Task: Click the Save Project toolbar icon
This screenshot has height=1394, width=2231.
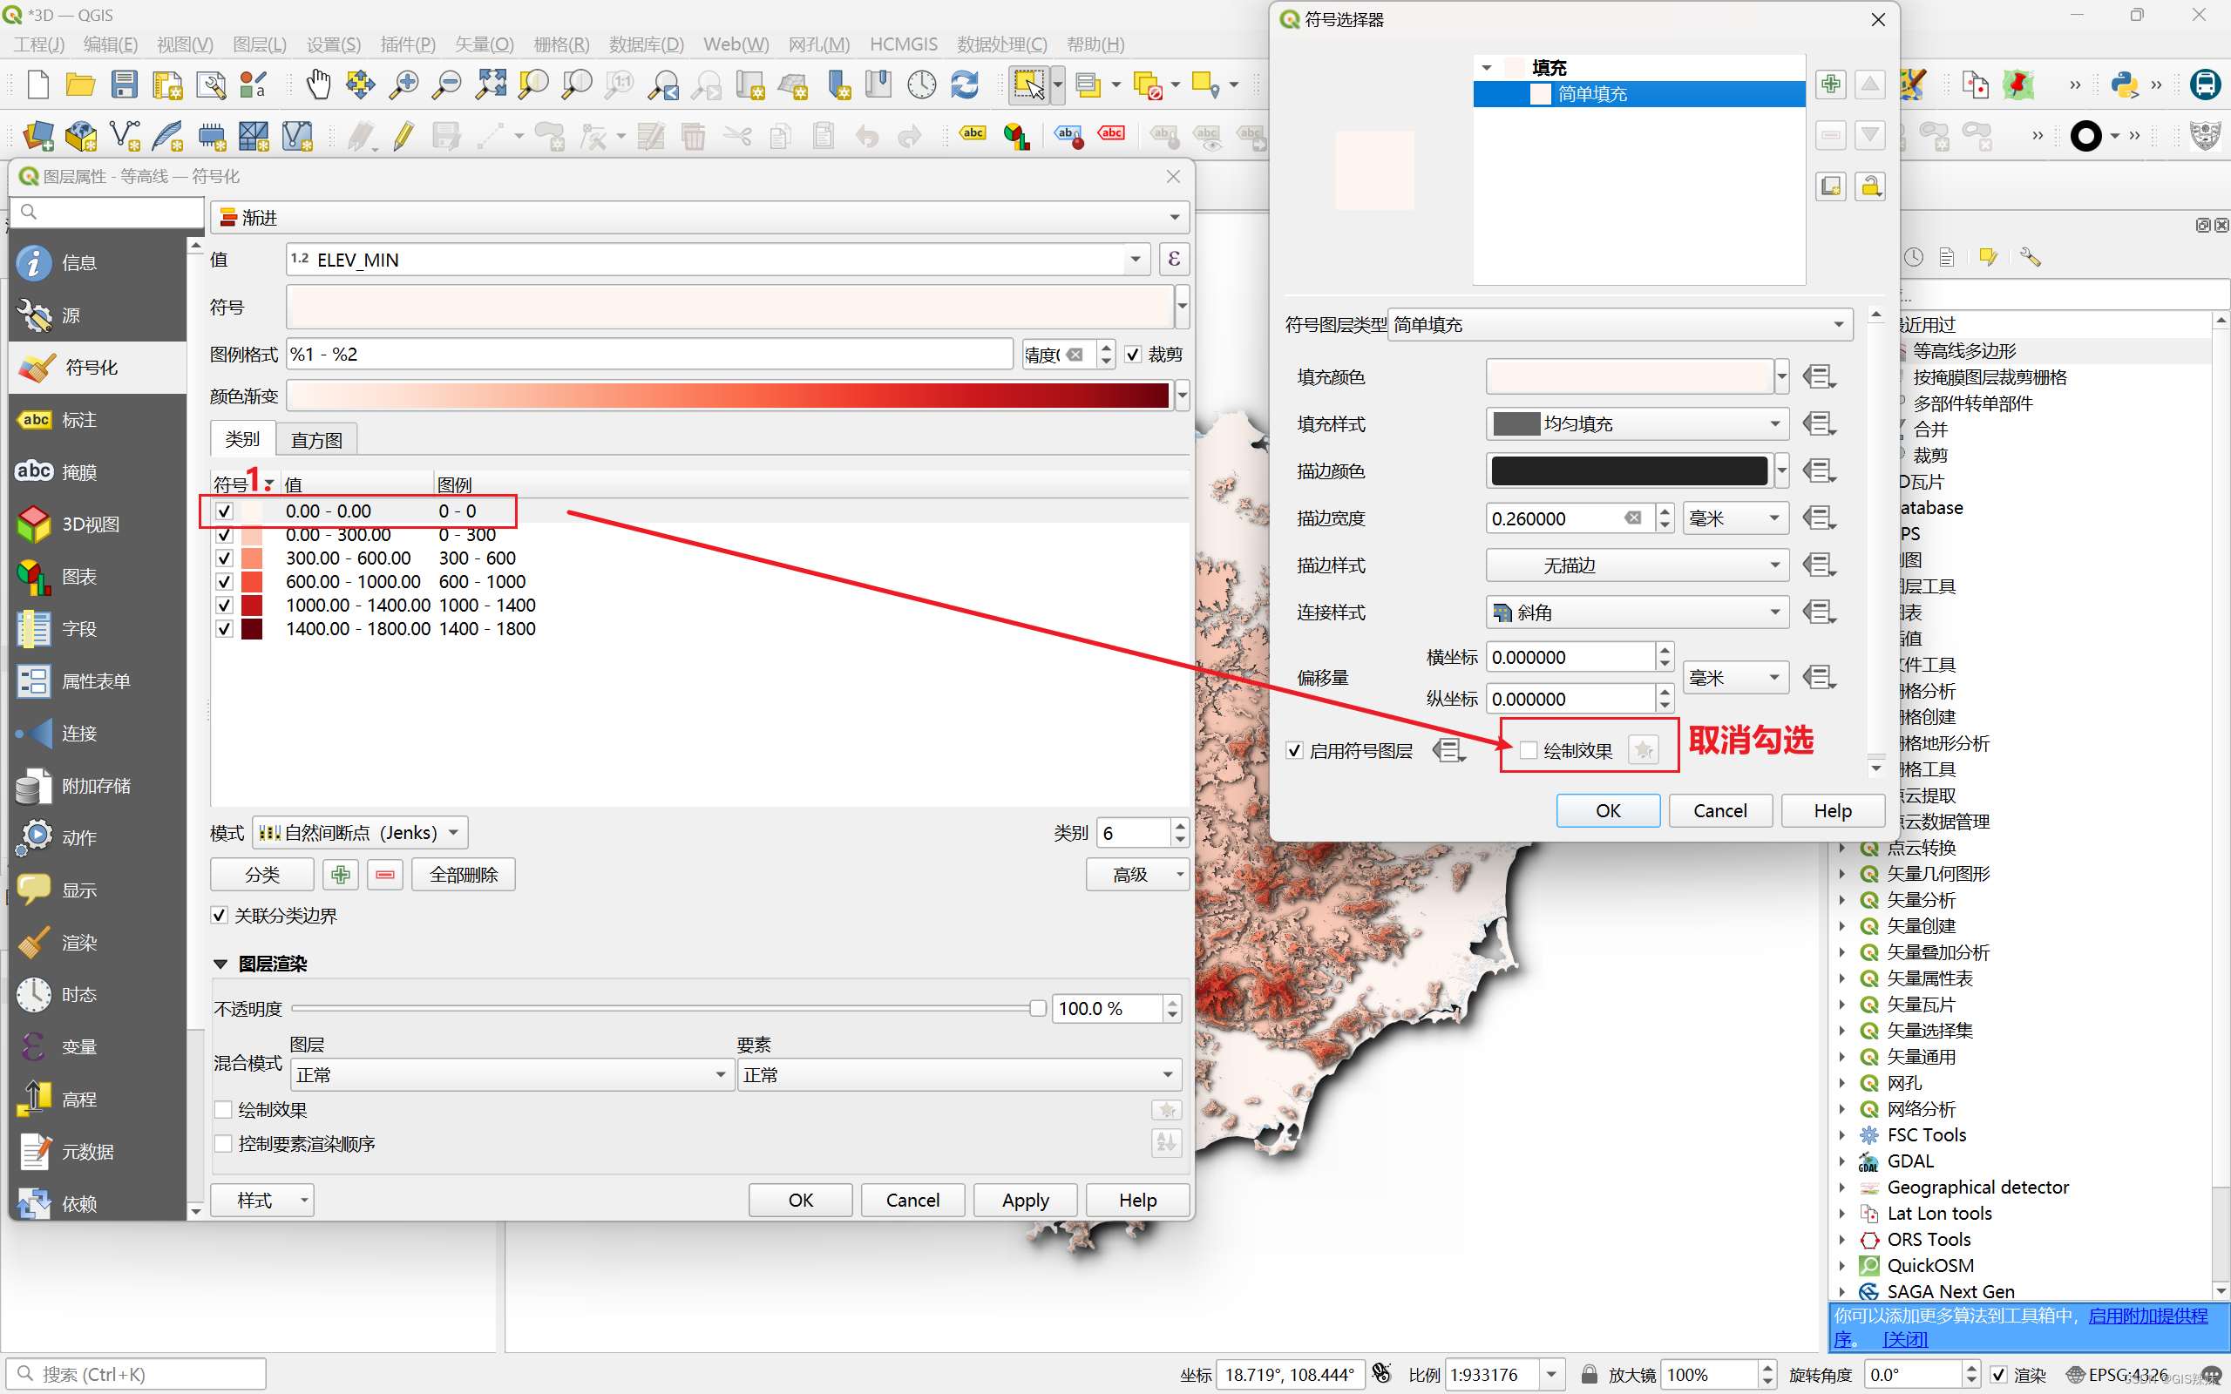Action: (x=124, y=85)
